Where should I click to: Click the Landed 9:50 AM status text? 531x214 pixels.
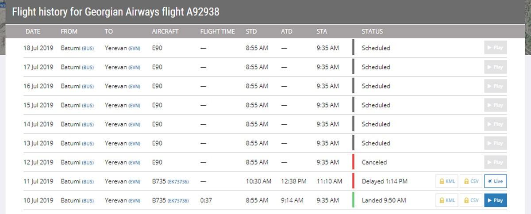coord(384,200)
